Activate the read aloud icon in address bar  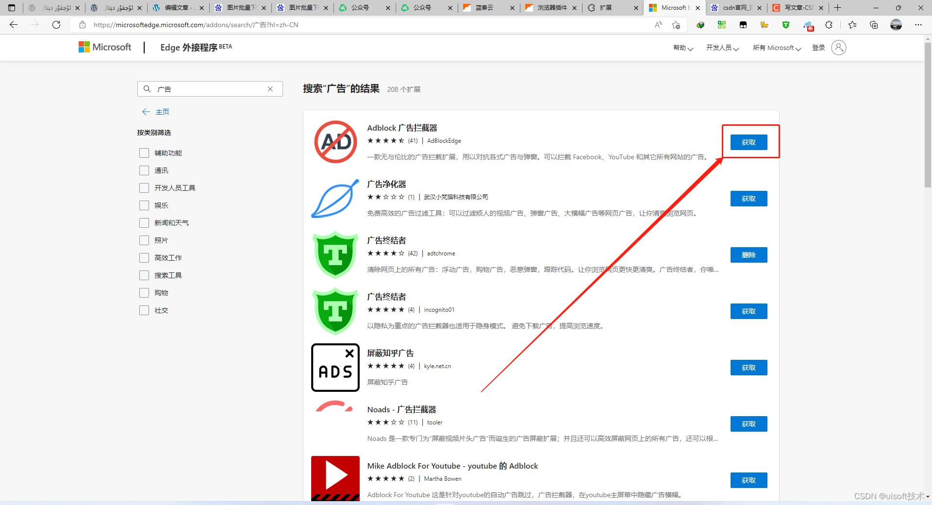(x=658, y=25)
